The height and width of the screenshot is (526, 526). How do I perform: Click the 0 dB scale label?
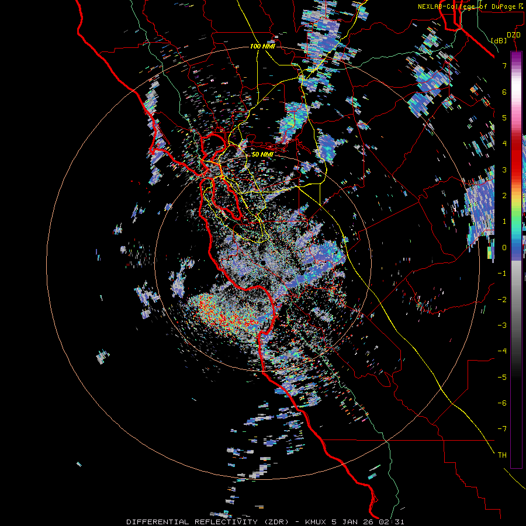point(504,248)
